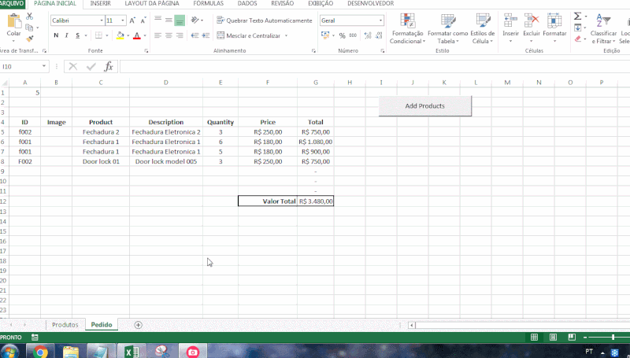
Task: Open Chrome from the Windows taskbar
Action: pyautogui.click(x=39, y=352)
